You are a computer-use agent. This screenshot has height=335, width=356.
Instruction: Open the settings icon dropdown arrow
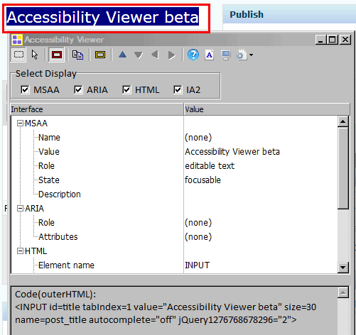click(251, 55)
